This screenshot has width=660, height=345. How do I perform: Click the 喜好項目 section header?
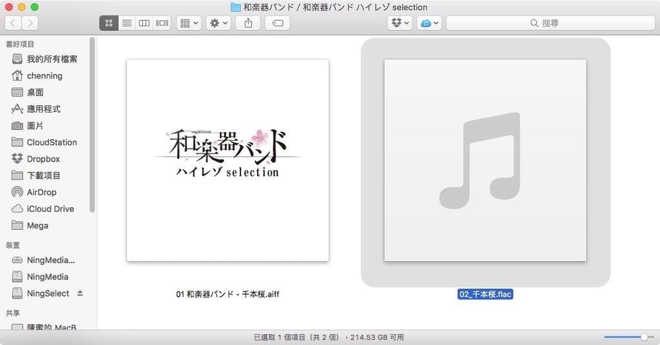point(20,44)
